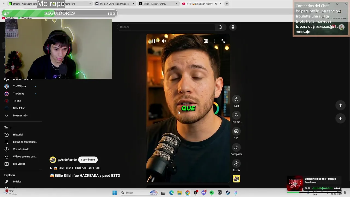350x197 pixels.
Task: Remix this Short
Action: click(236, 164)
